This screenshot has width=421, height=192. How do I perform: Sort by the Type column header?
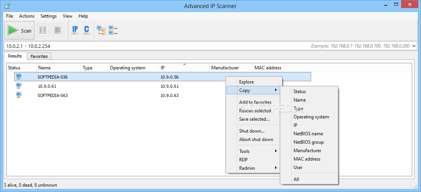(95, 68)
